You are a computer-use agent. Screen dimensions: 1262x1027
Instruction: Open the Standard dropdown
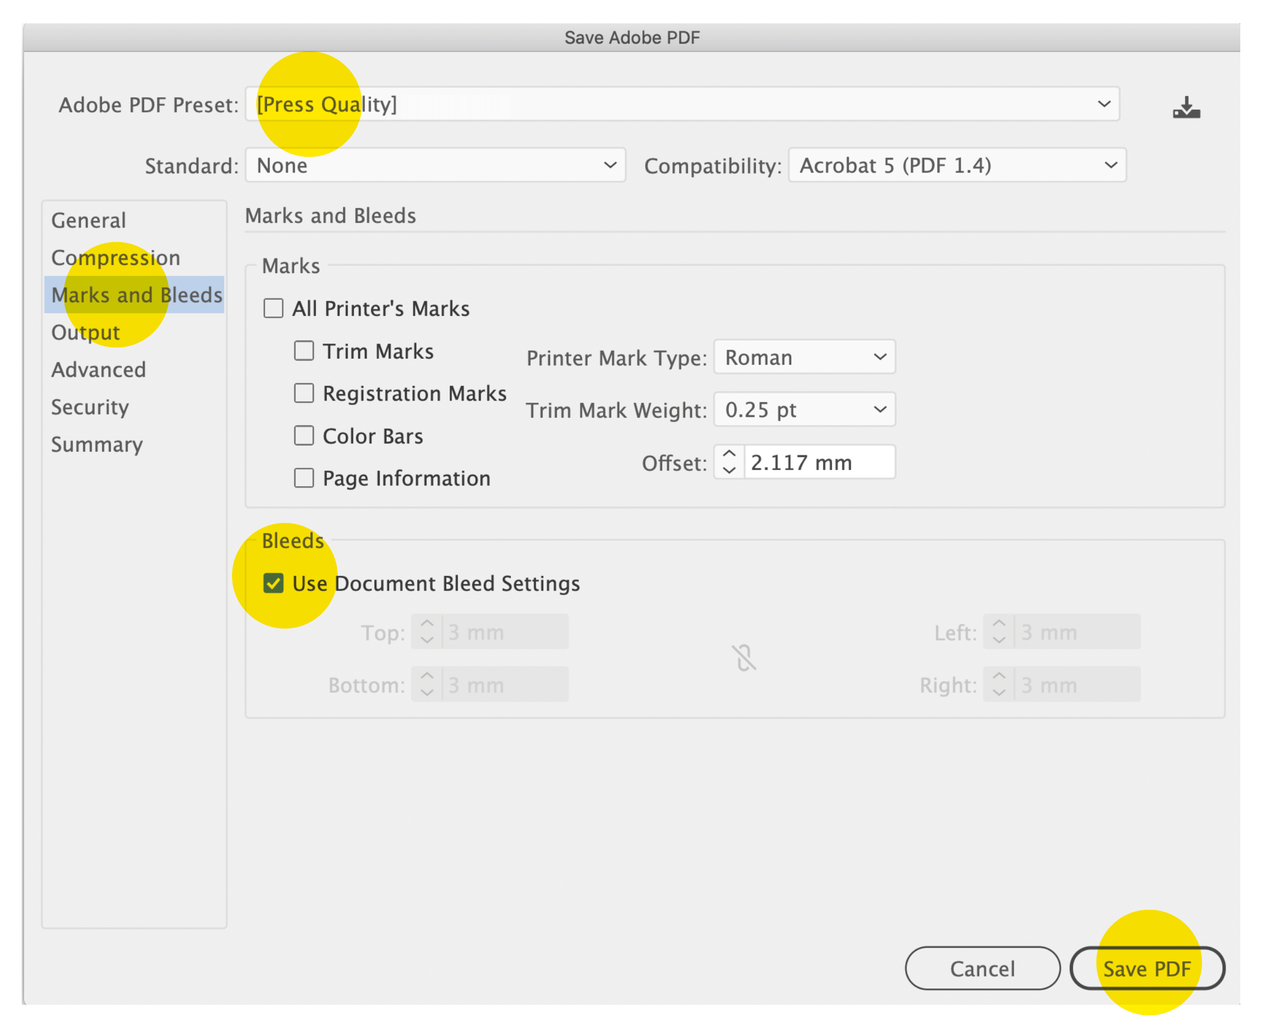tap(435, 165)
